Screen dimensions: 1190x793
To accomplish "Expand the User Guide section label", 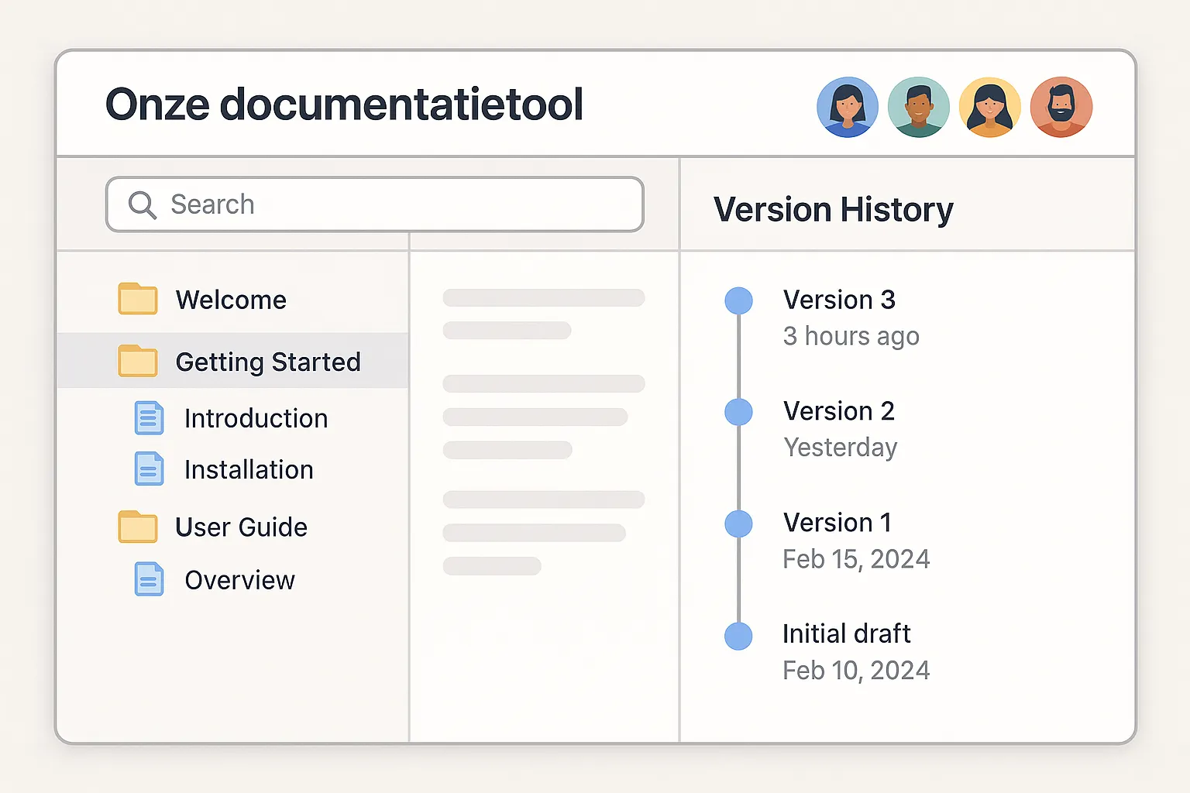I will pos(241,527).
